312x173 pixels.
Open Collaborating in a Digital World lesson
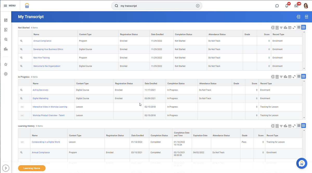pyautogui.click(x=46, y=142)
